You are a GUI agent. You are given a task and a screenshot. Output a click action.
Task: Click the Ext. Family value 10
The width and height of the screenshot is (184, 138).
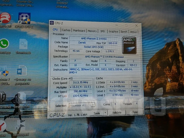75,65
